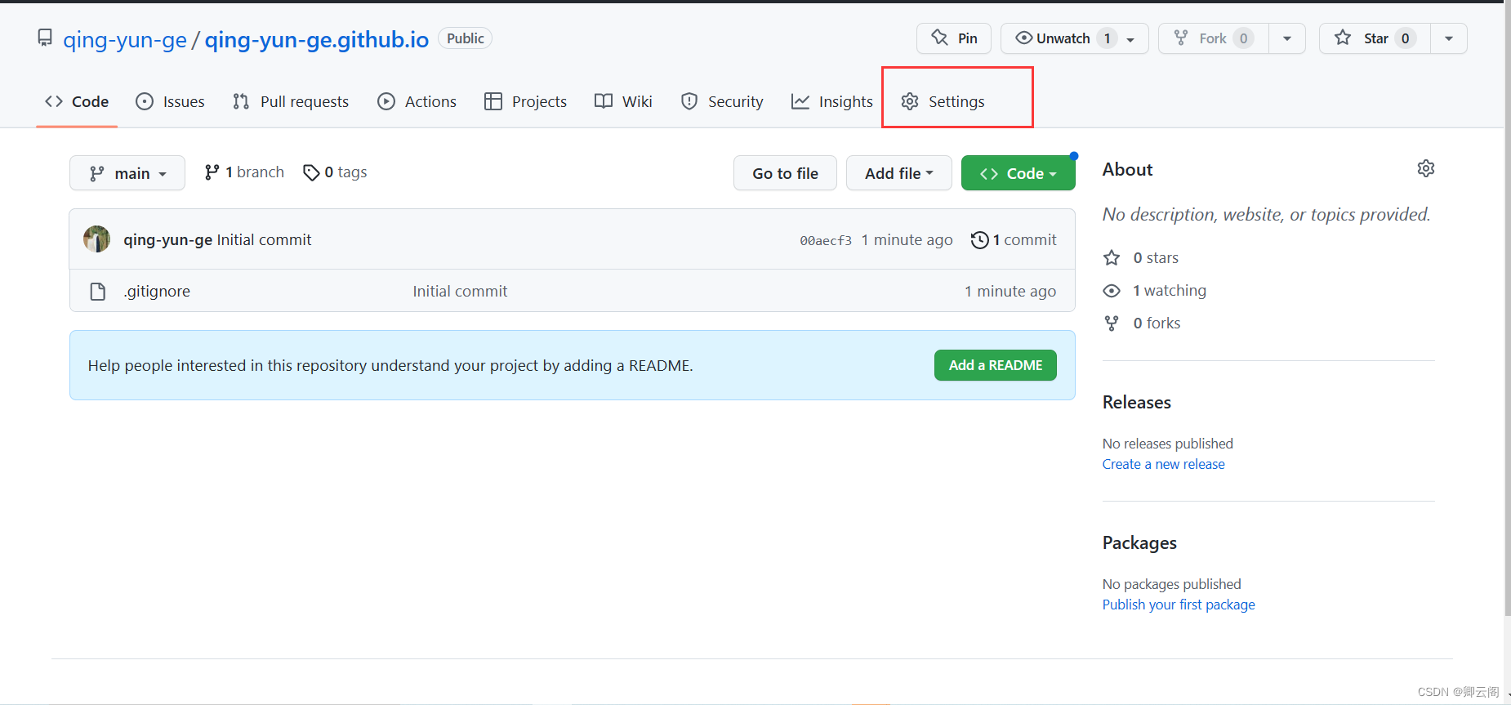Open the main branch selector dropdown
The height and width of the screenshot is (705, 1511).
click(x=127, y=173)
